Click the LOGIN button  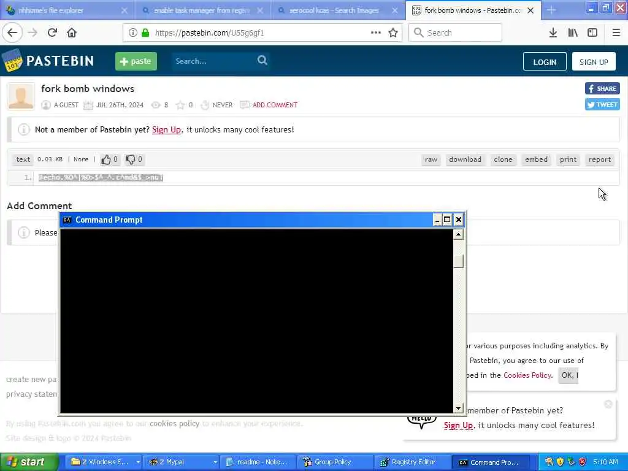[x=545, y=62]
